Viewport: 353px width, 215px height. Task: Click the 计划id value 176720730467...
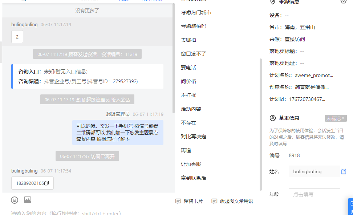[x=307, y=99]
